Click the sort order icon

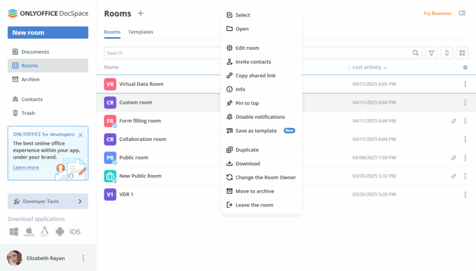coord(446,52)
